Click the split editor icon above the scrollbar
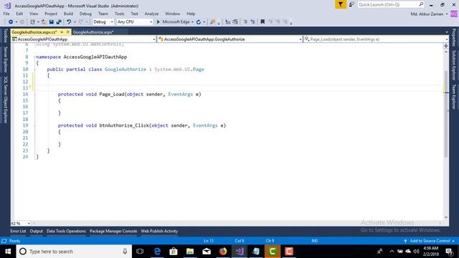 446,46
